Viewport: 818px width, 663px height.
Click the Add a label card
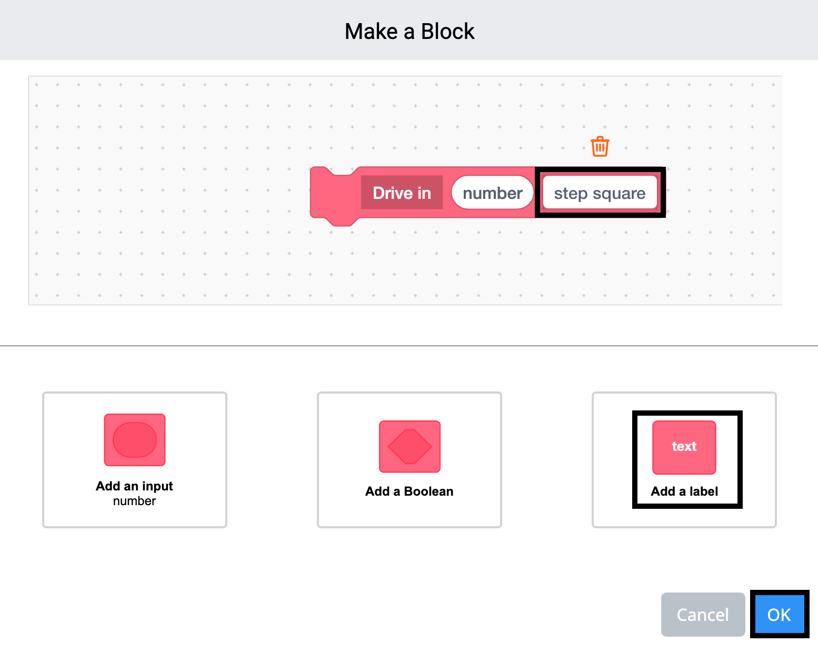pyautogui.click(x=684, y=459)
